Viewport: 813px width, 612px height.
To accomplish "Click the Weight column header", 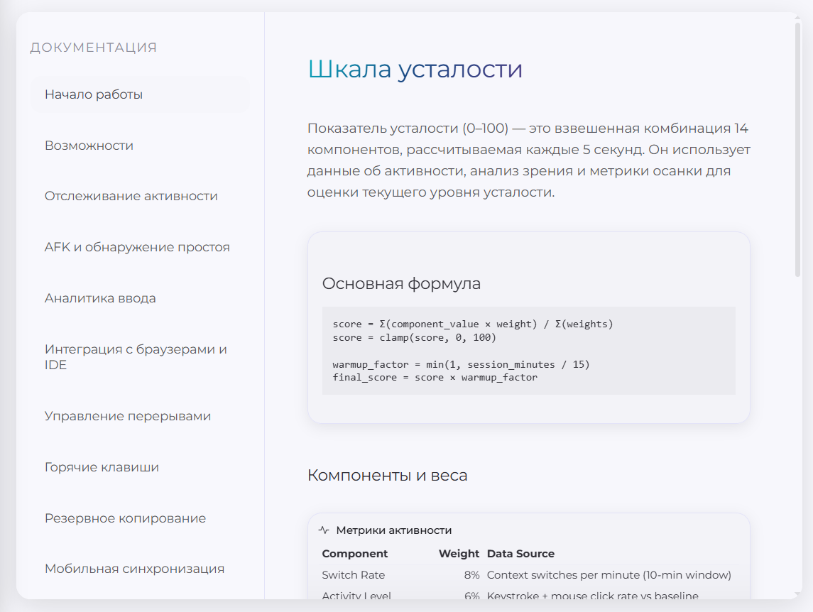I will pyautogui.click(x=459, y=553).
